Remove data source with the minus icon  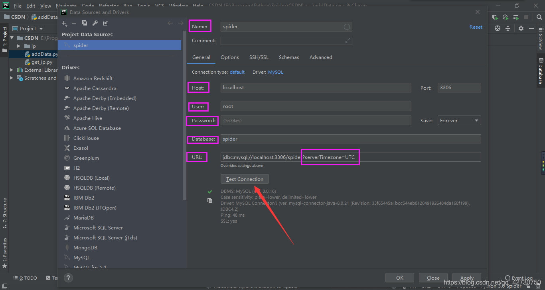[x=74, y=24]
